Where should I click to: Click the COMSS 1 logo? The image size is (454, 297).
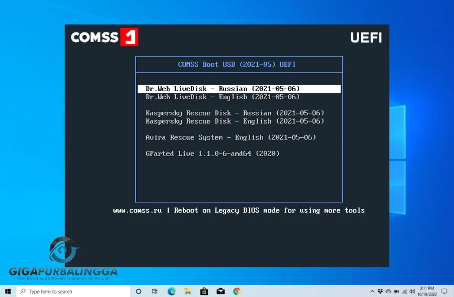click(x=105, y=37)
